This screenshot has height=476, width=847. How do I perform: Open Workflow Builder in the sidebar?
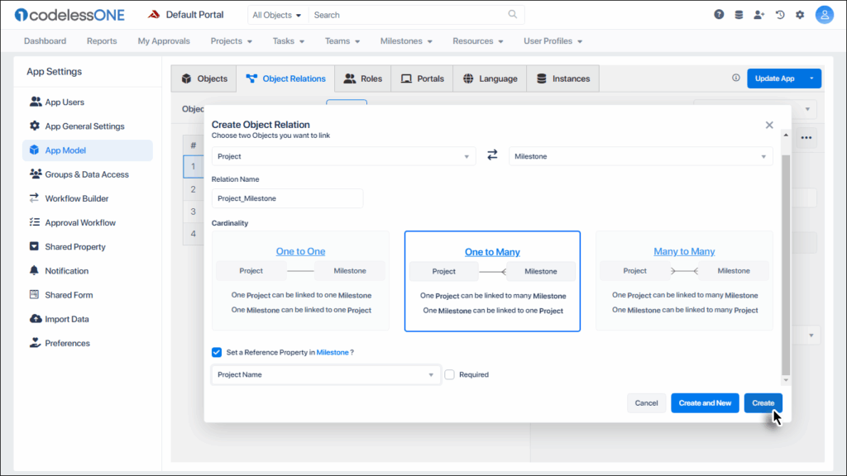point(76,198)
